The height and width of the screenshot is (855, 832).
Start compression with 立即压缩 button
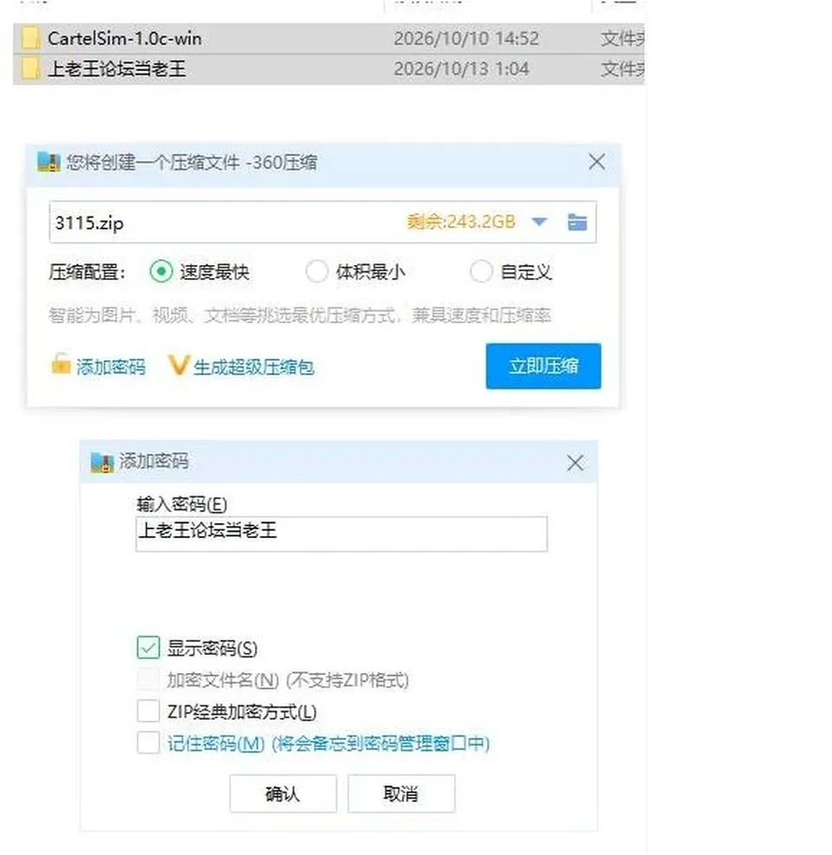(543, 366)
